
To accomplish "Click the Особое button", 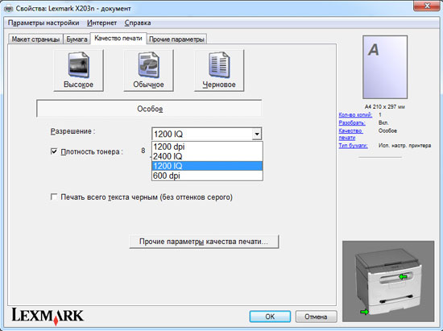I will [149, 109].
